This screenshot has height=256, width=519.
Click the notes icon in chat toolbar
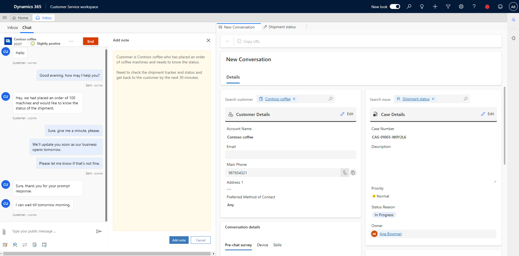pyautogui.click(x=34, y=245)
